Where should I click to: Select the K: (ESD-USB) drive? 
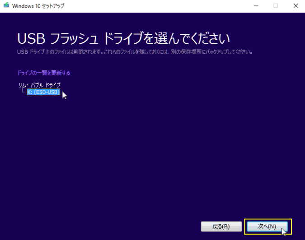pos(43,92)
